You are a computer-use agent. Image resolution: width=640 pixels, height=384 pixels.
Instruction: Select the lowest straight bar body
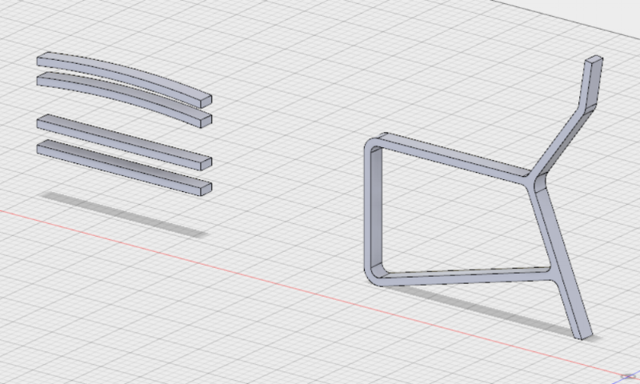tap(125, 167)
